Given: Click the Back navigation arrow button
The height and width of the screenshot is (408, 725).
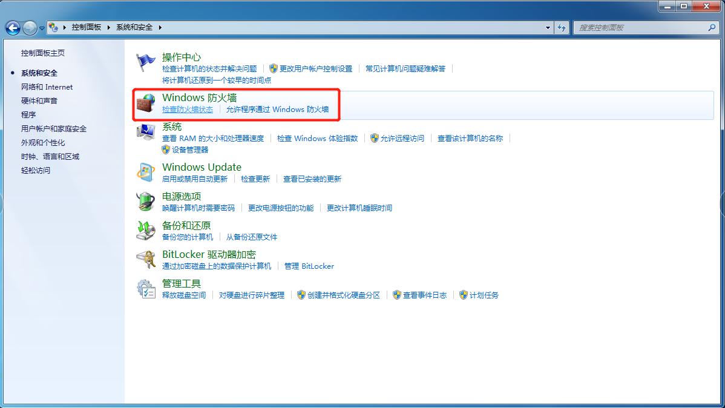Looking at the screenshot, I should [13, 28].
